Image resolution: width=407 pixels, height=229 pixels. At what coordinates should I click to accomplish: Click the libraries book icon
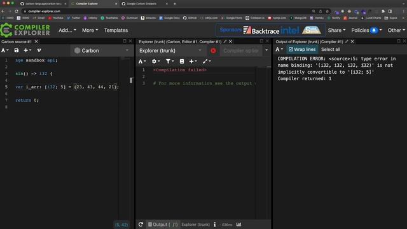coord(182,61)
